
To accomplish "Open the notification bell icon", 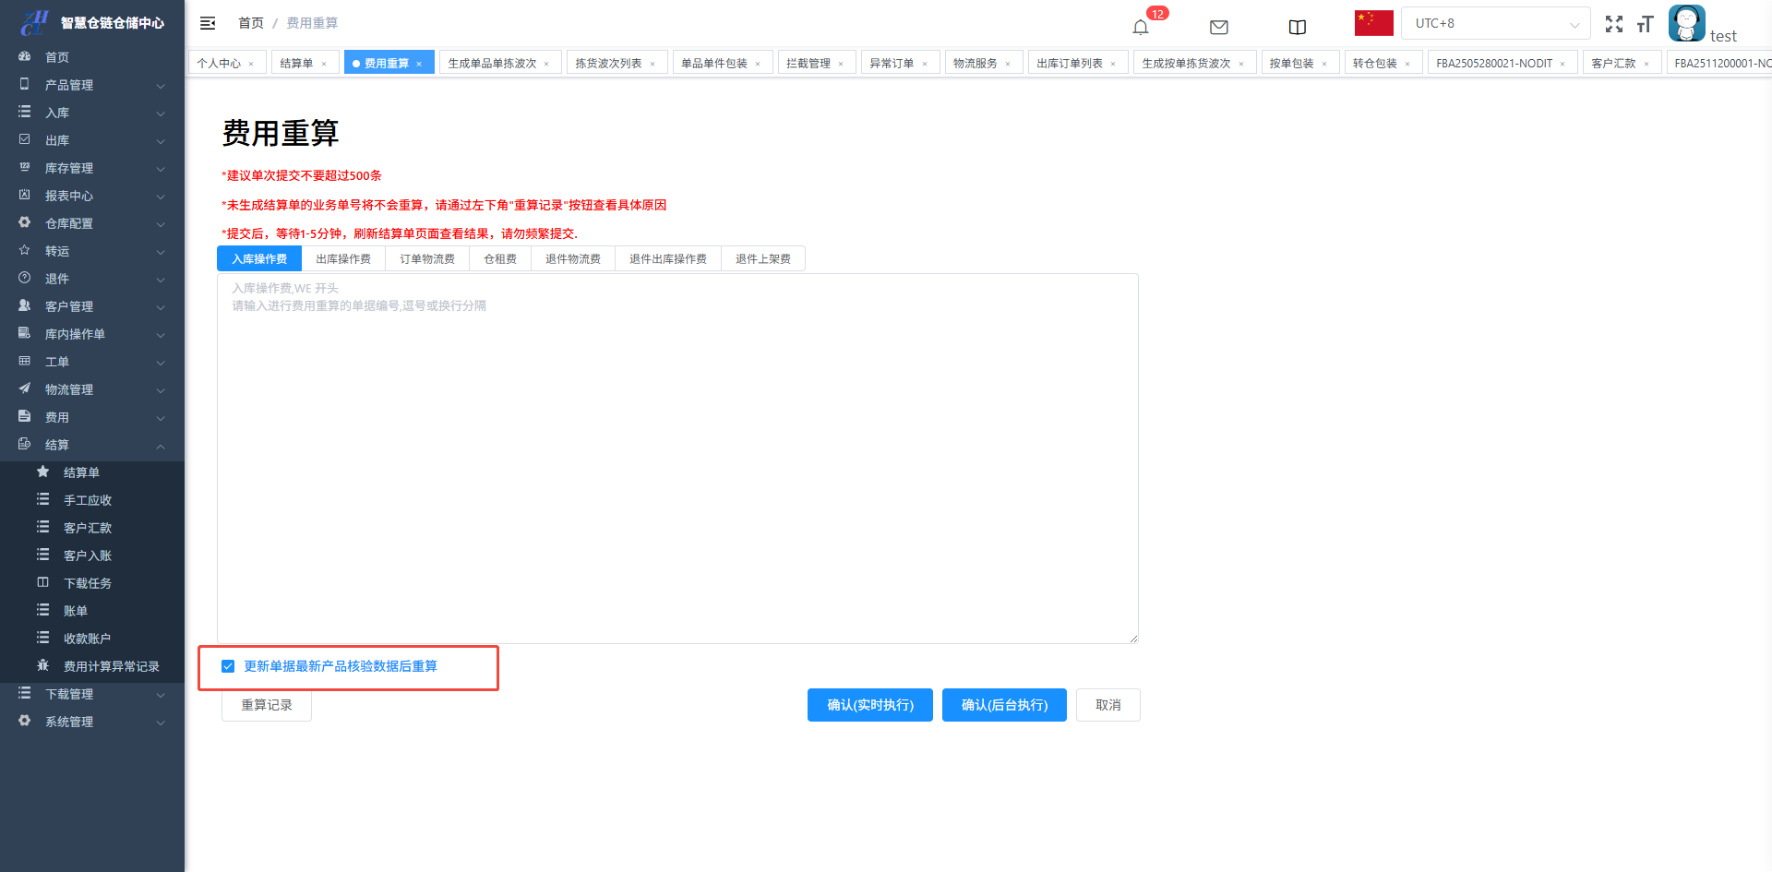I will [x=1141, y=27].
